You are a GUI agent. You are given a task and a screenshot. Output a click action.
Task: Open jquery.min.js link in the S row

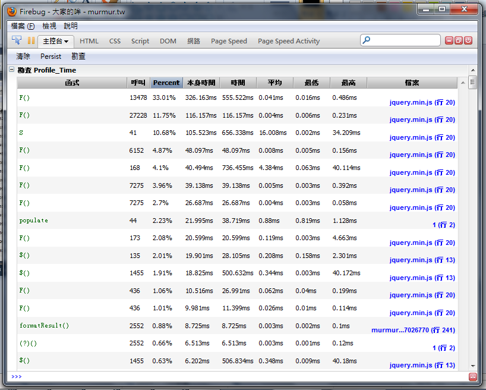coord(422,137)
